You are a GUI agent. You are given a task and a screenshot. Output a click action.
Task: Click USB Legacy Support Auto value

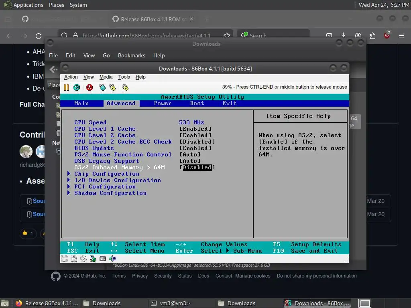(x=190, y=161)
